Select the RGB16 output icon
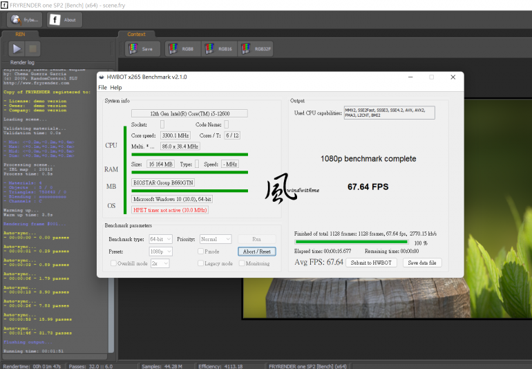This screenshot has height=369, width=532. click(x=218, y=49)
